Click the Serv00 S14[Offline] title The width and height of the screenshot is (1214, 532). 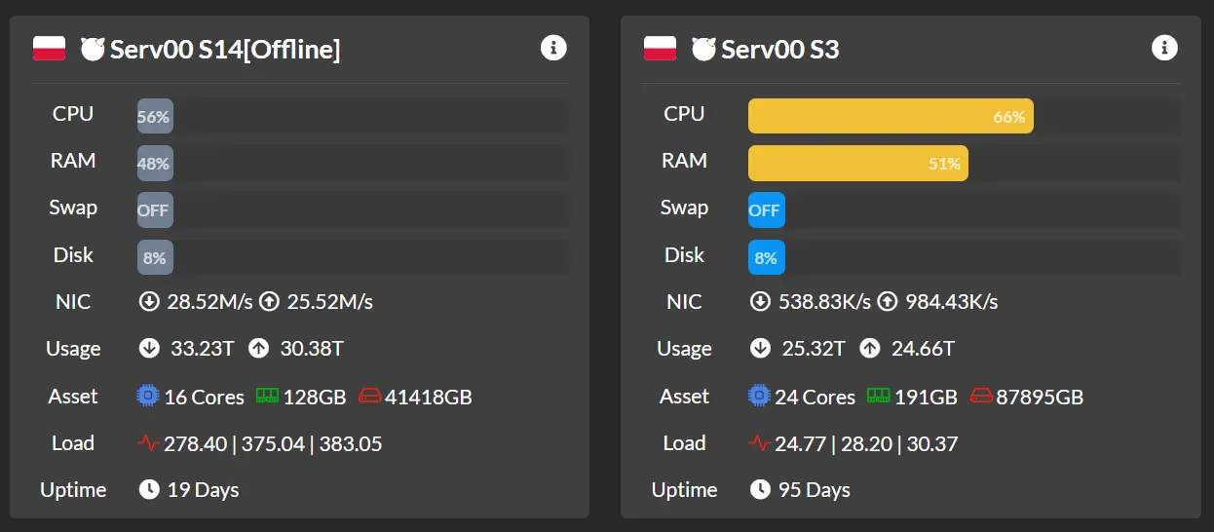225,49
